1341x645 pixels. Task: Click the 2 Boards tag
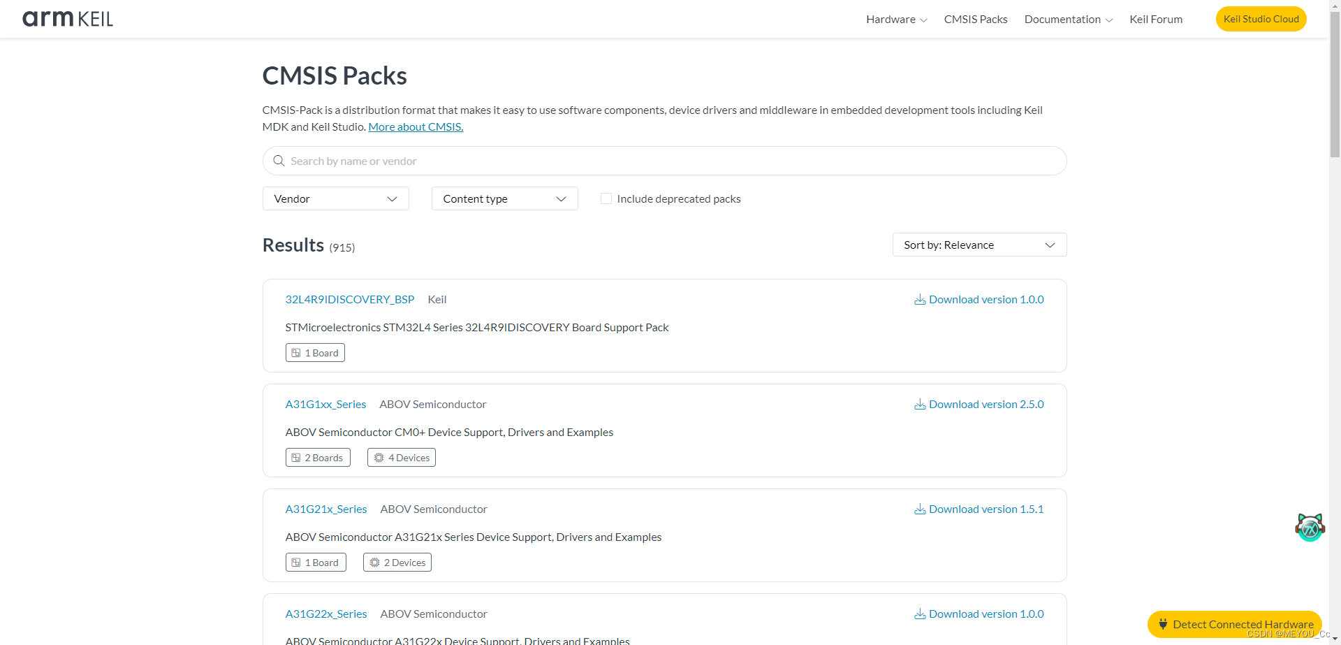pyautogui.click(x=318, y=458)
